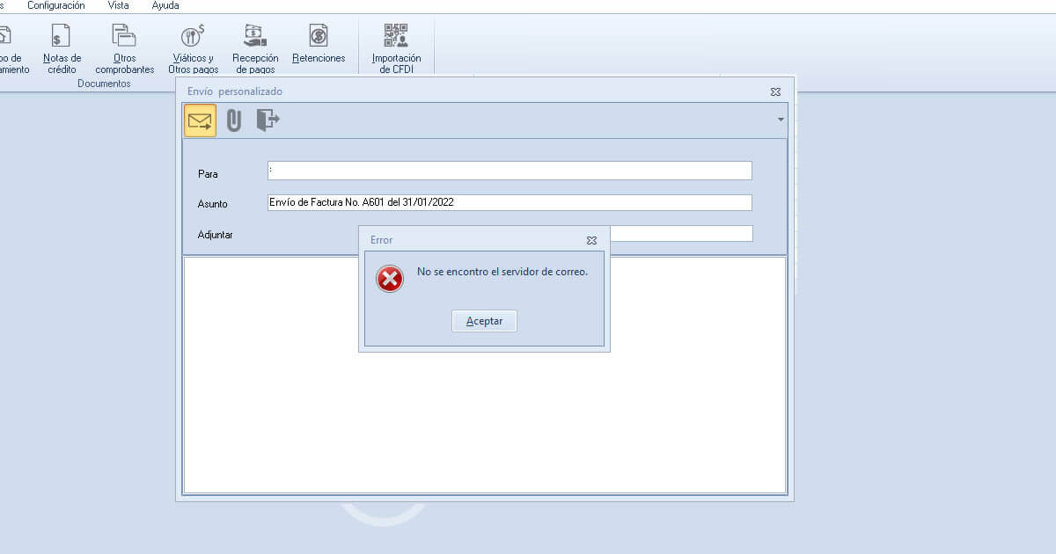Open the Ayuda menu
The image size is (1056, 554).
[x=165, y=5]
